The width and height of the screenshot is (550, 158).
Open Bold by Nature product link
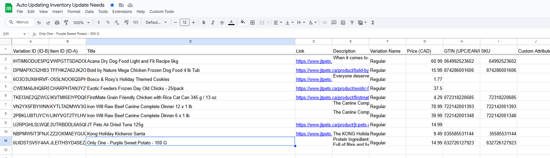tap(332, 70)
